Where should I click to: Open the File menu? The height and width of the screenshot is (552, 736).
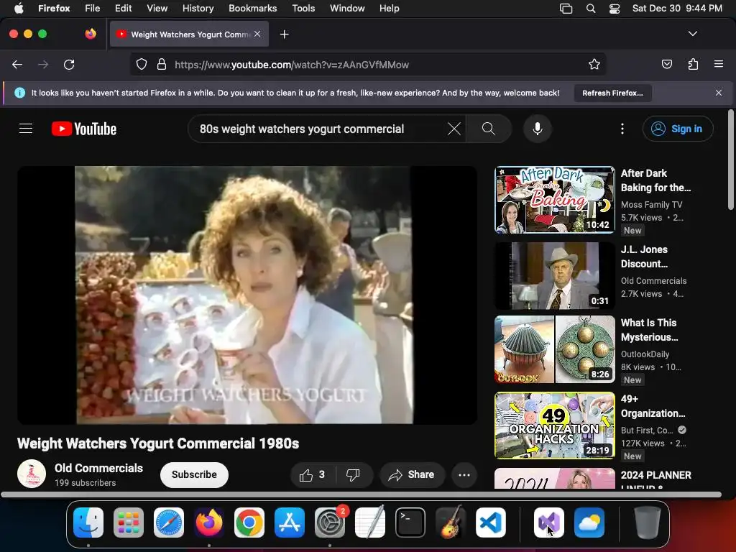click(x=92, y=9)
